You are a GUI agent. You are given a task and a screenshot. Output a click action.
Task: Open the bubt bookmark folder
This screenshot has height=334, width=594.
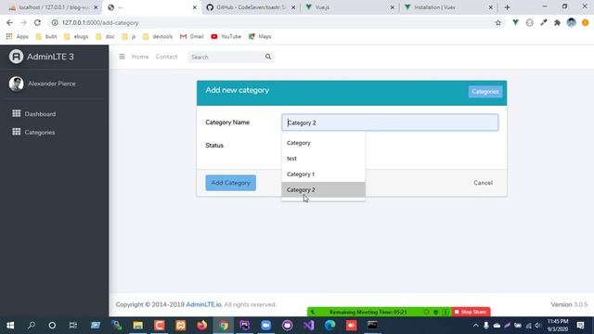coord(45,36)
